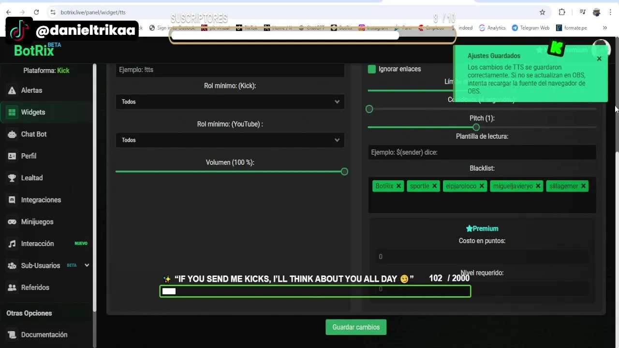Open Lealtad via its trophy icon

pos(12,178)
